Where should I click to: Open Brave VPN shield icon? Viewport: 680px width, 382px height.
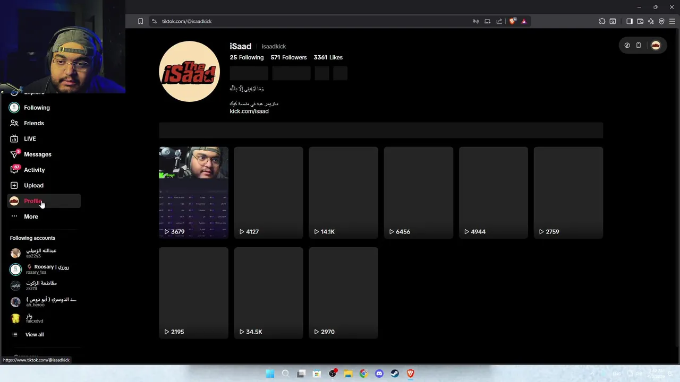tap(661, 21)
